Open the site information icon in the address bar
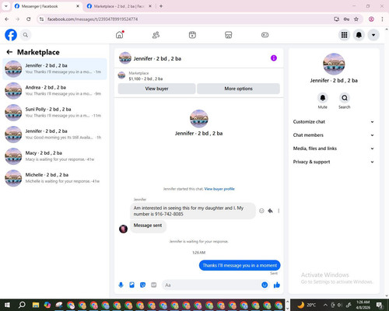Image resolution: width=389 pixels, height=311 pixels. pyautogui.click(x=41, y=19)
